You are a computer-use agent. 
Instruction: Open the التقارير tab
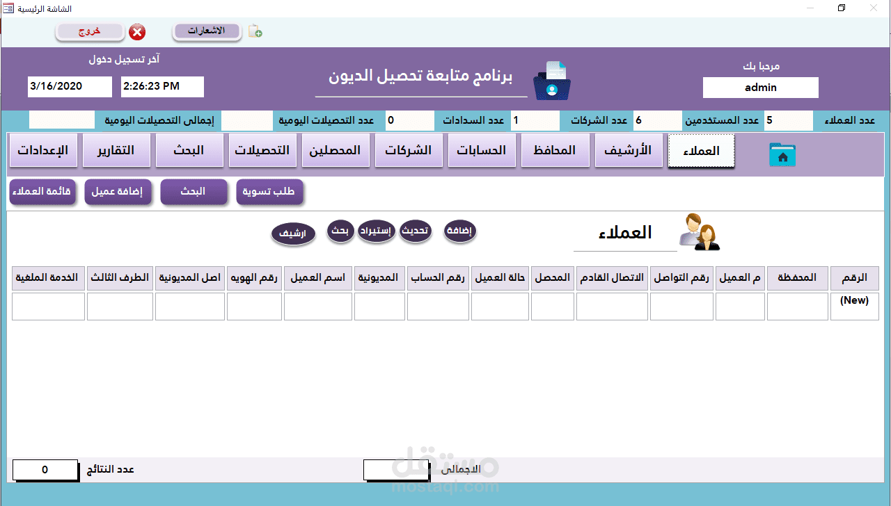tap(116, 149)
